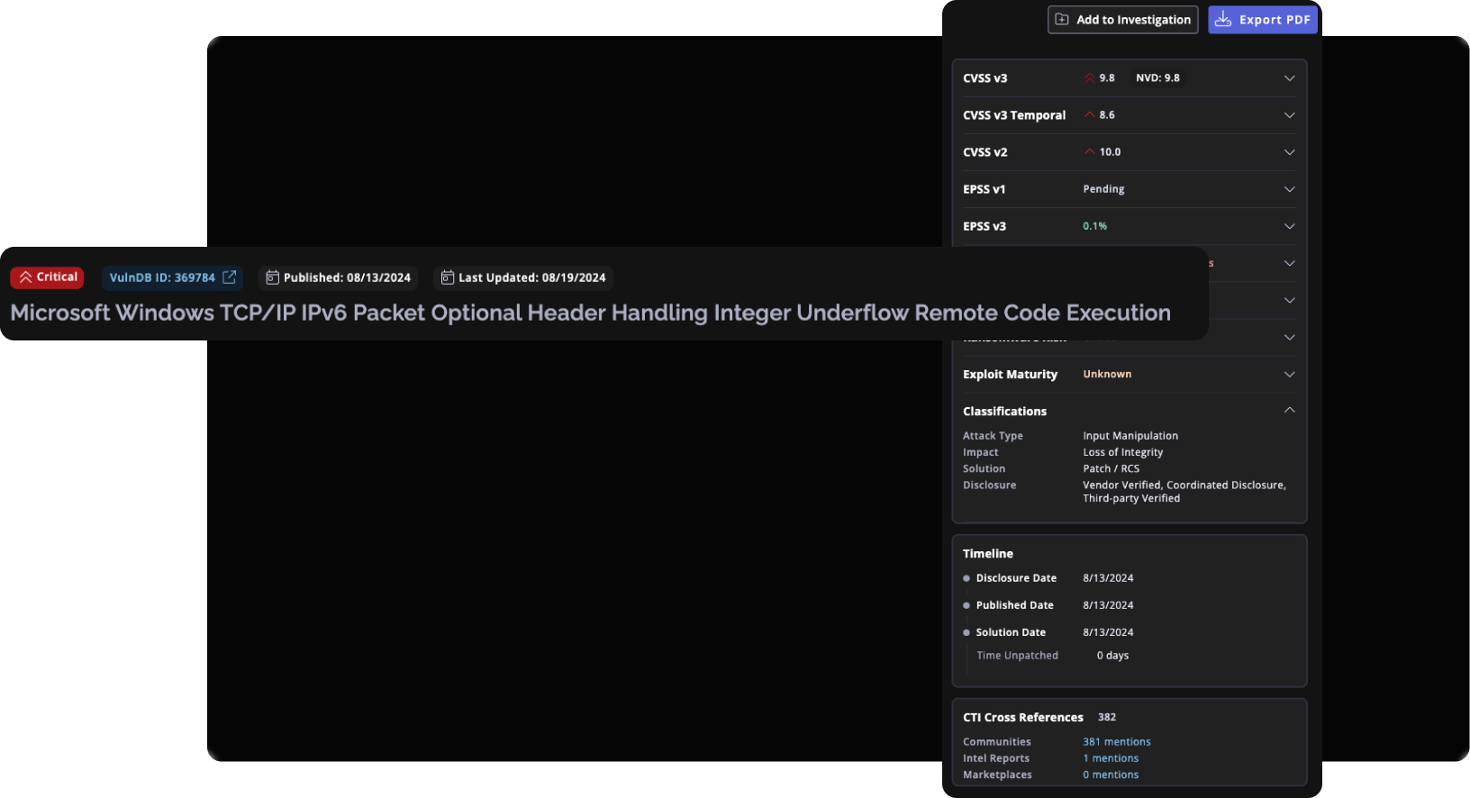Open the 1 mentions Intel Reports link
This screenshot has height=798, width=1470.
point(1111,758)
